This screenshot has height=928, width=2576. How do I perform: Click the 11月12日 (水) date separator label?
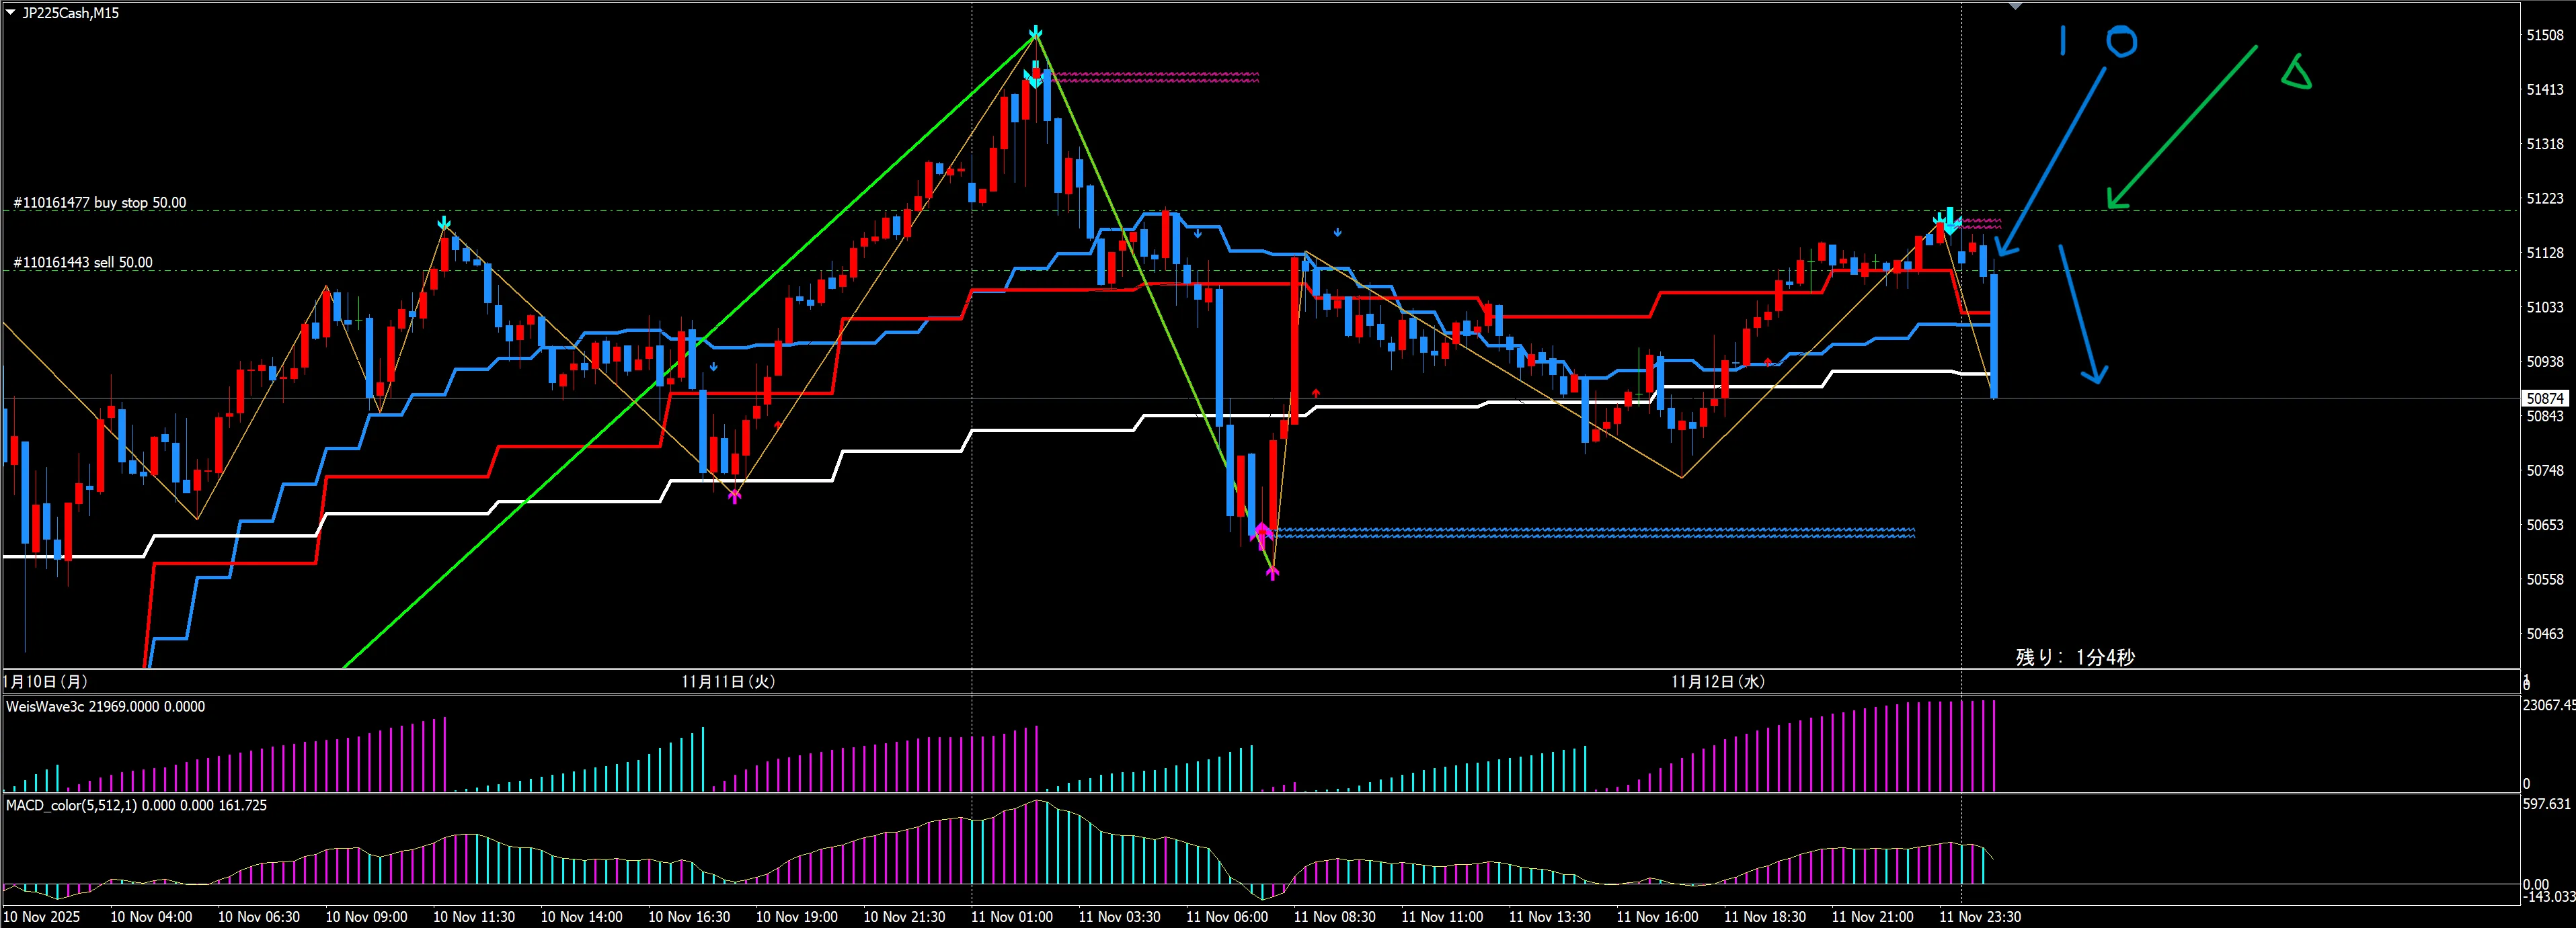tap(1717, 681)
